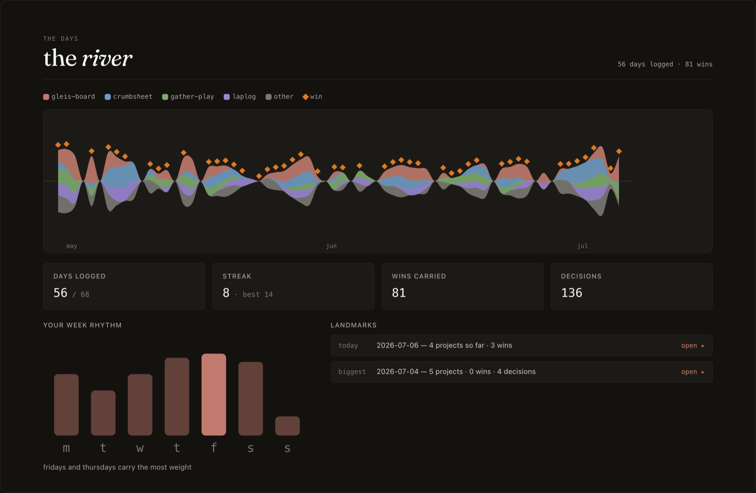Click the gray 'other' legend swatch
This screenshot has height=493, width=756.
pos(268,97)
